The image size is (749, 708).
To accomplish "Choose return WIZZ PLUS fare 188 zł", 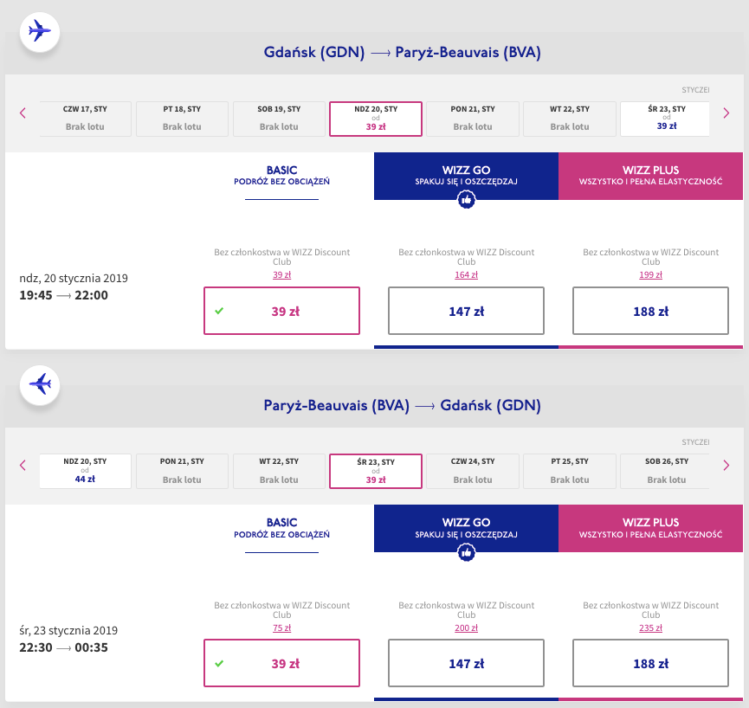I will click(x=650, y=664).
